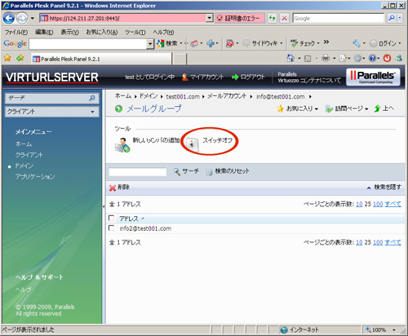Click the search magnifier in IE search box
Screen dimensions: 408x336
tap(392, 18)
